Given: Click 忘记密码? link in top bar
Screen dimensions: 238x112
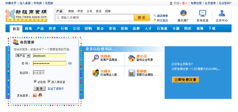Looking at the screenshot, I should (x=225, y=3).
